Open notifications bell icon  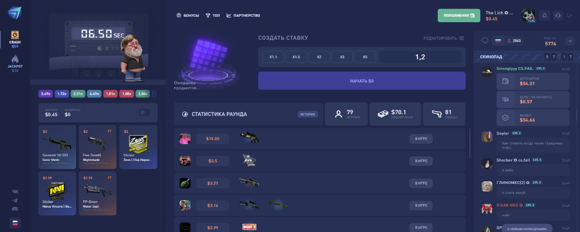tap(545, 15)
